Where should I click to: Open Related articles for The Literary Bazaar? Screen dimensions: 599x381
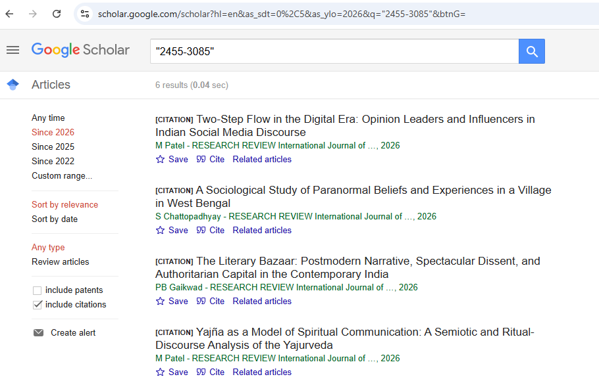coord(262,302)
